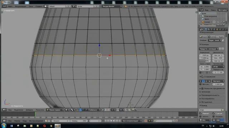Click the 3D view editor type icon
The width and height of the screenshot is (229, 128).
(5, 110)
